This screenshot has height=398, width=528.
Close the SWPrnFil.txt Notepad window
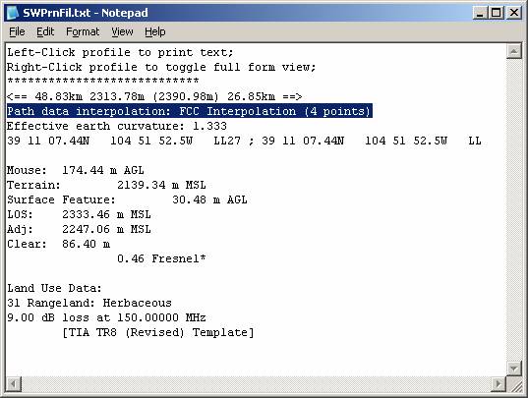(514, 13)
